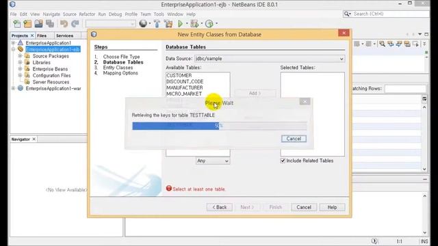This screenshot has width=438, height=246.
Task: Toggle the Include Related Tables checkbox
Action: pyautogui.click(x=283, y=161)
